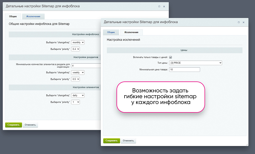The image size is (255, 154).
Task: Open the changefreq dropdown showing daily
Action: click(x=78, y=95)
